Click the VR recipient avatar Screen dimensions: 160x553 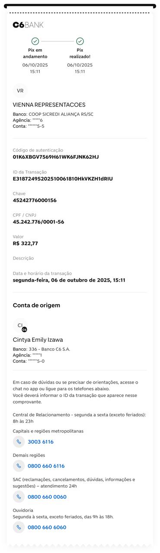pos(20,91)
